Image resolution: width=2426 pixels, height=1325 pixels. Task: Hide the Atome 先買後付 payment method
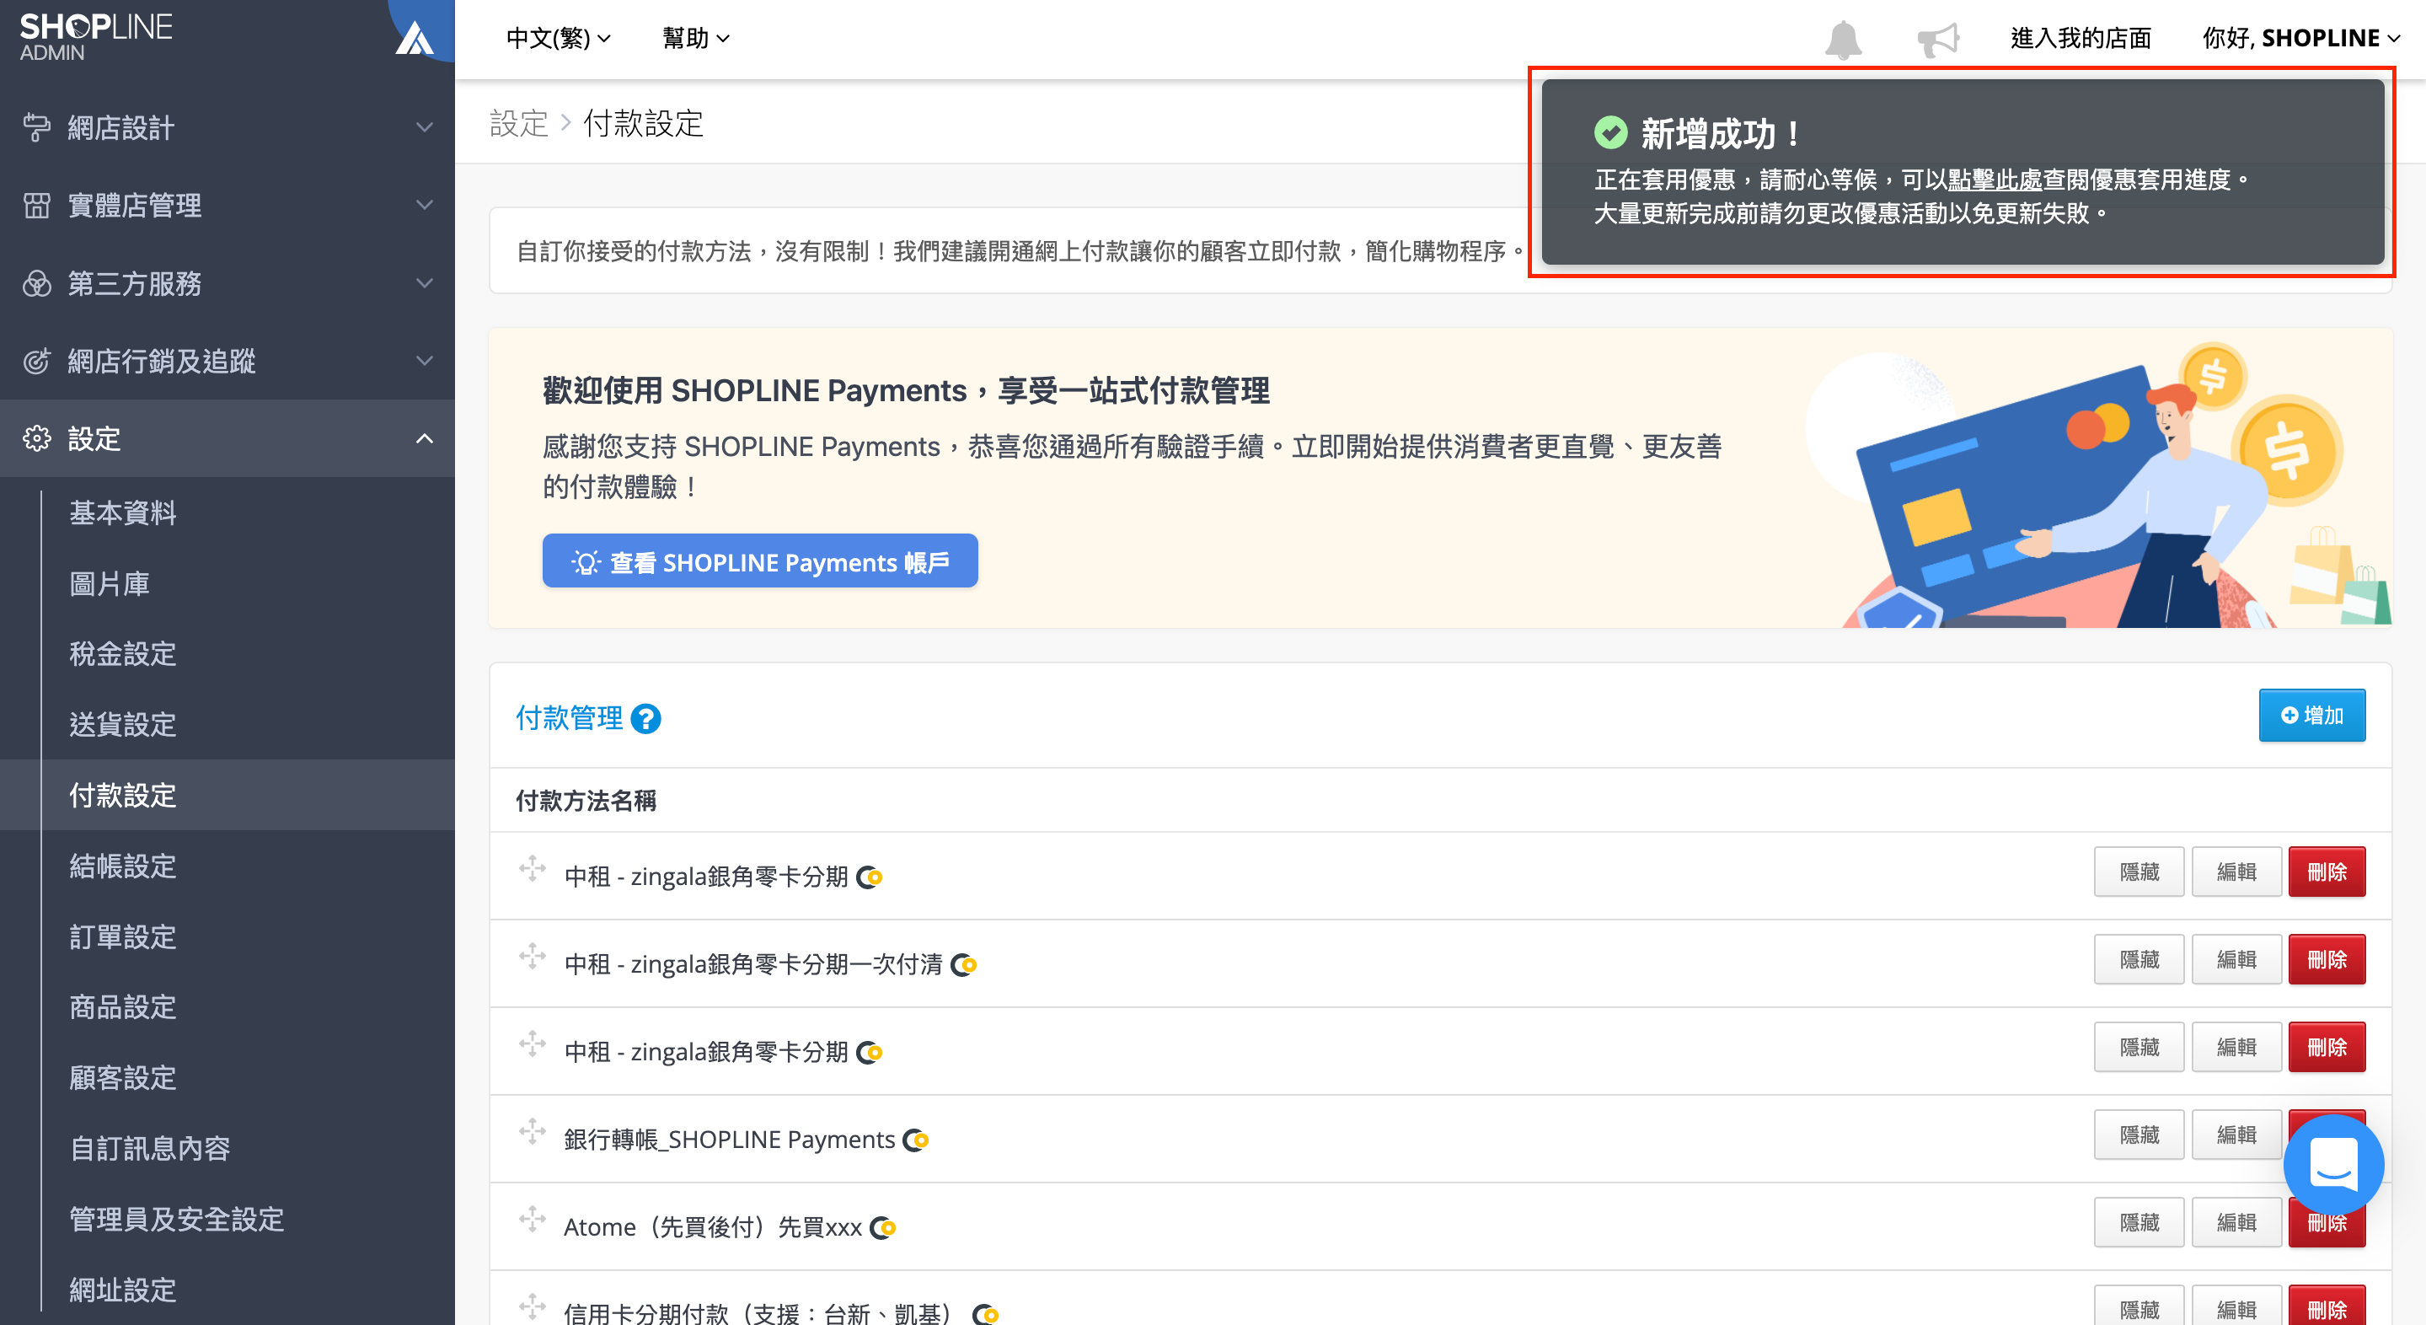pyautogui.click(x=2139, y=1221)
